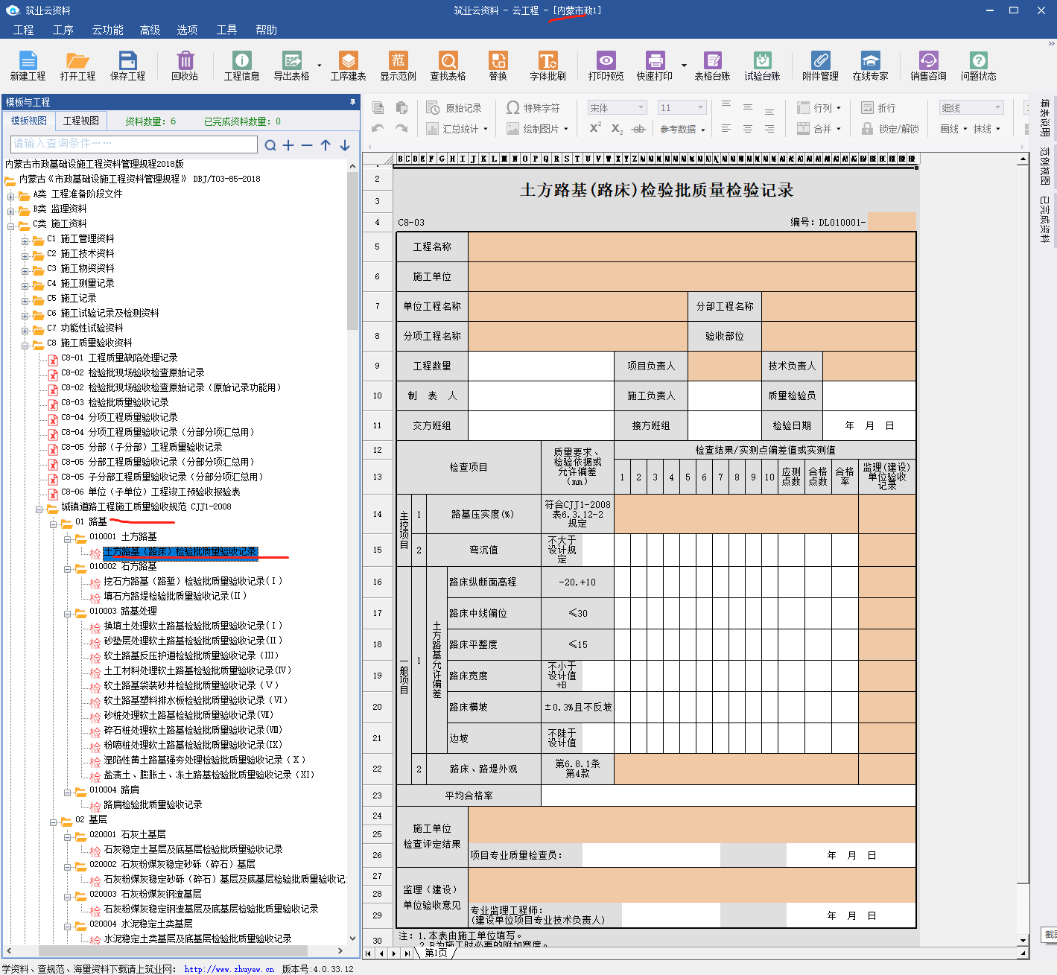Click the 替换 replace icon
This screenshot has height=975, width=1057.
coord(498,66)
